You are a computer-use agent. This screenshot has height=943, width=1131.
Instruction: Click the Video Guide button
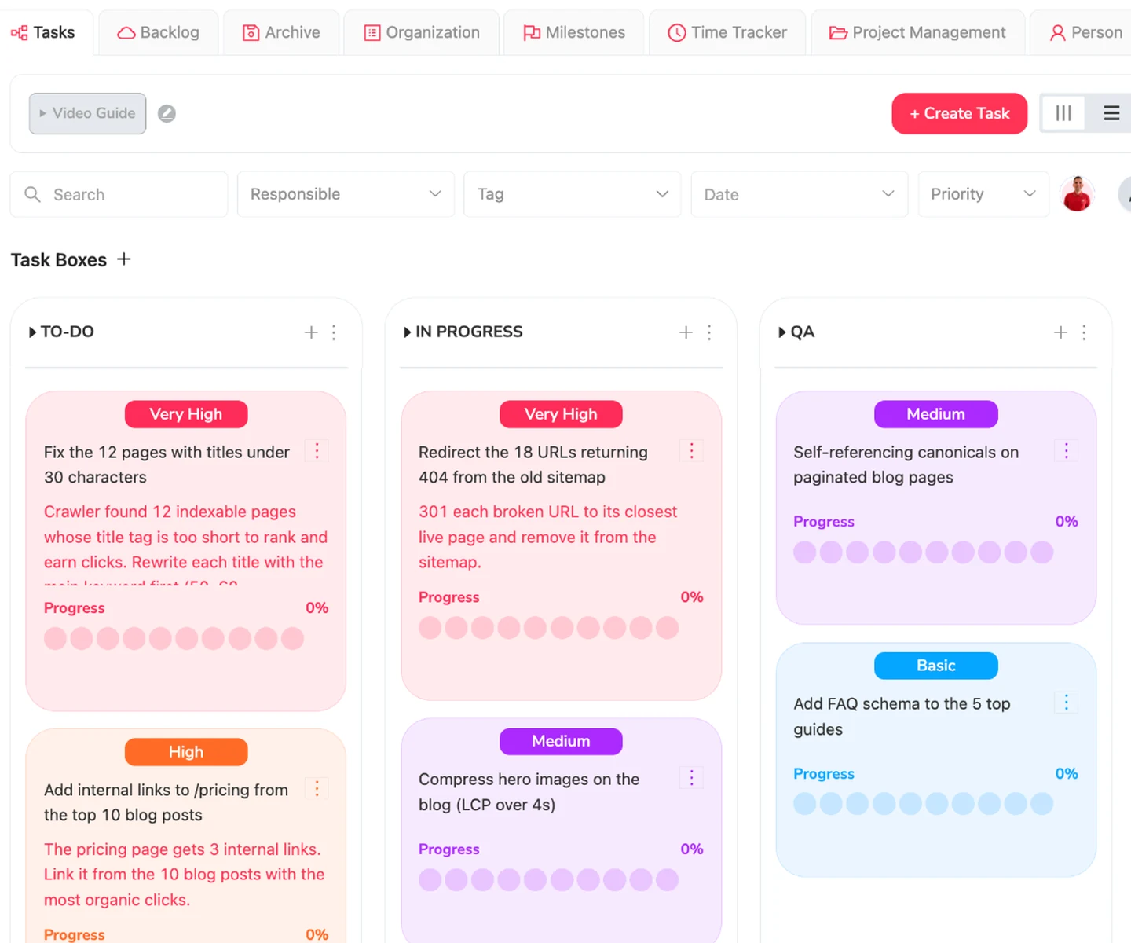88,113
